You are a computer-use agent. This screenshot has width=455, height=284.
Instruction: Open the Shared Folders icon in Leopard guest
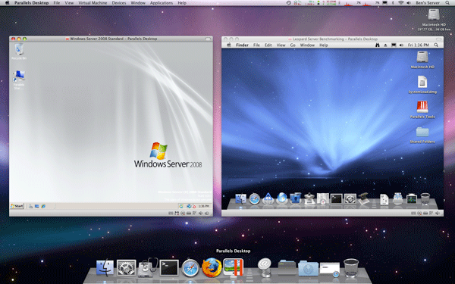[422, 135]
